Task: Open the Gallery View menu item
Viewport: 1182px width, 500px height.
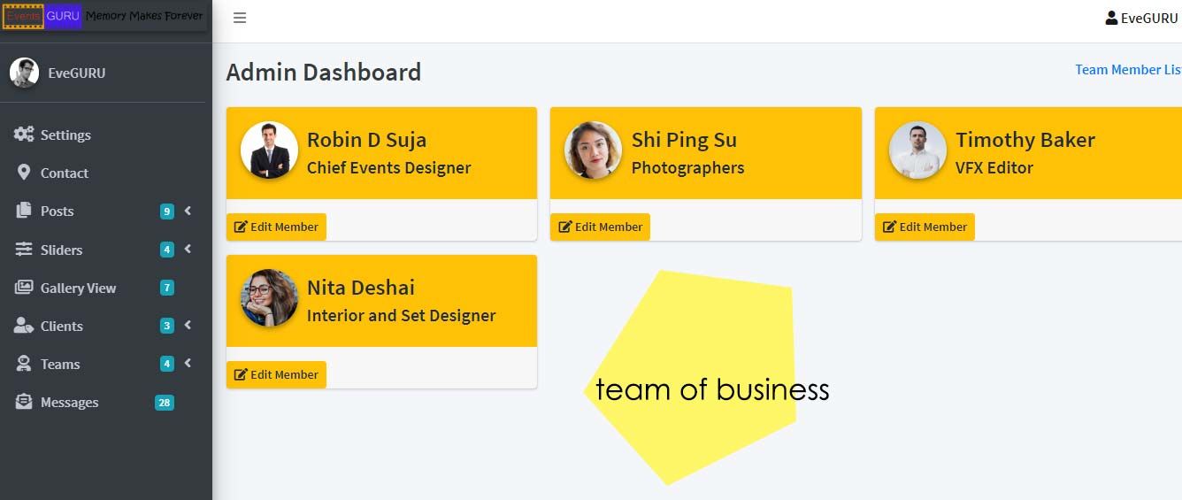Action: 78,288
